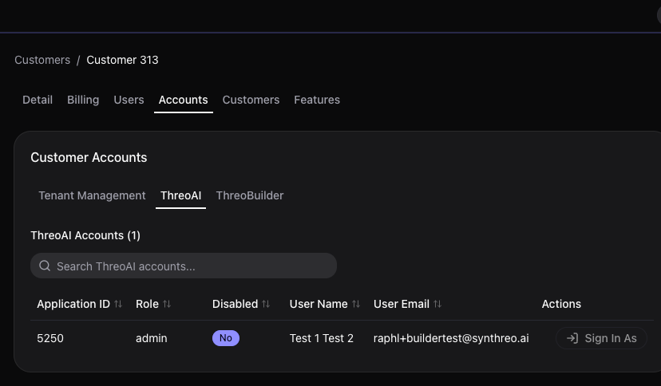Image resolution: width=661 pixels, height=386 pixels.
Task: Go back via Customers breadcrumb link
Action: (x=42, y=60)
